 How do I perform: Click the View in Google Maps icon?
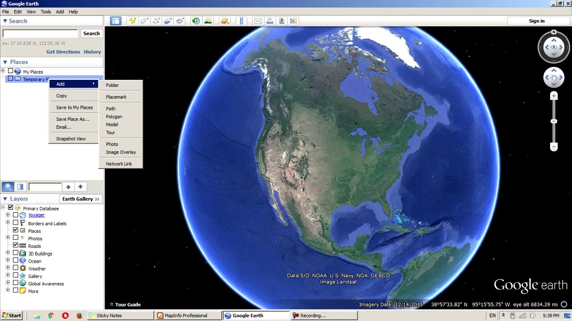click(x=282, y=21)
